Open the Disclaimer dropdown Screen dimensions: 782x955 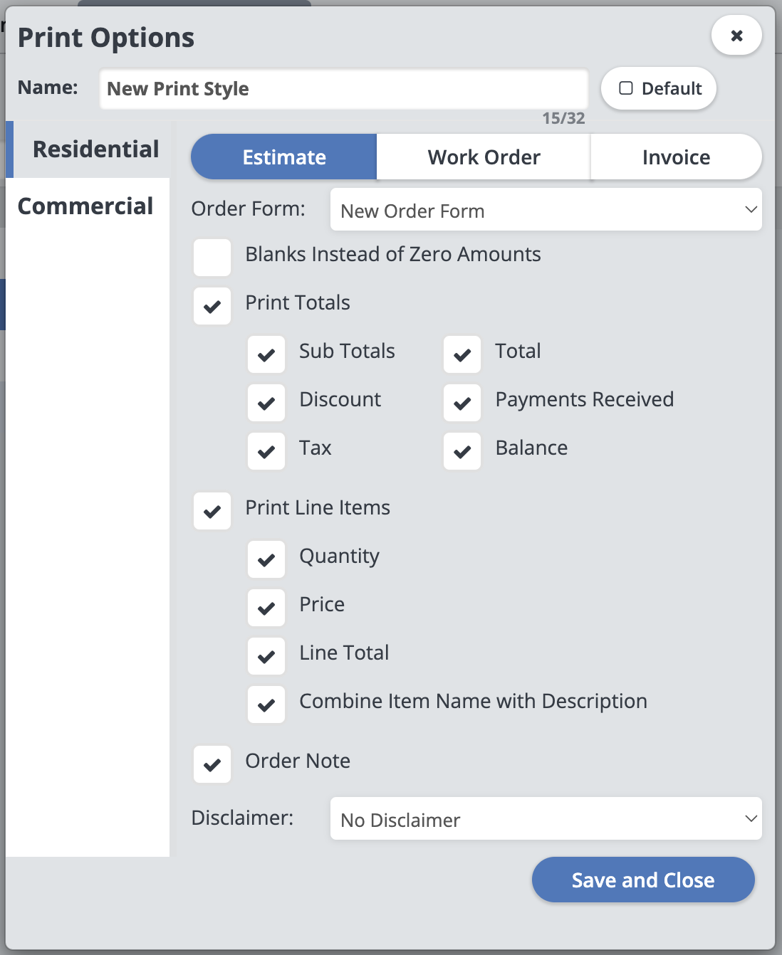click(546, 819)
